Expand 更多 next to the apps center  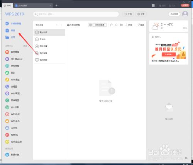(26, 46)
